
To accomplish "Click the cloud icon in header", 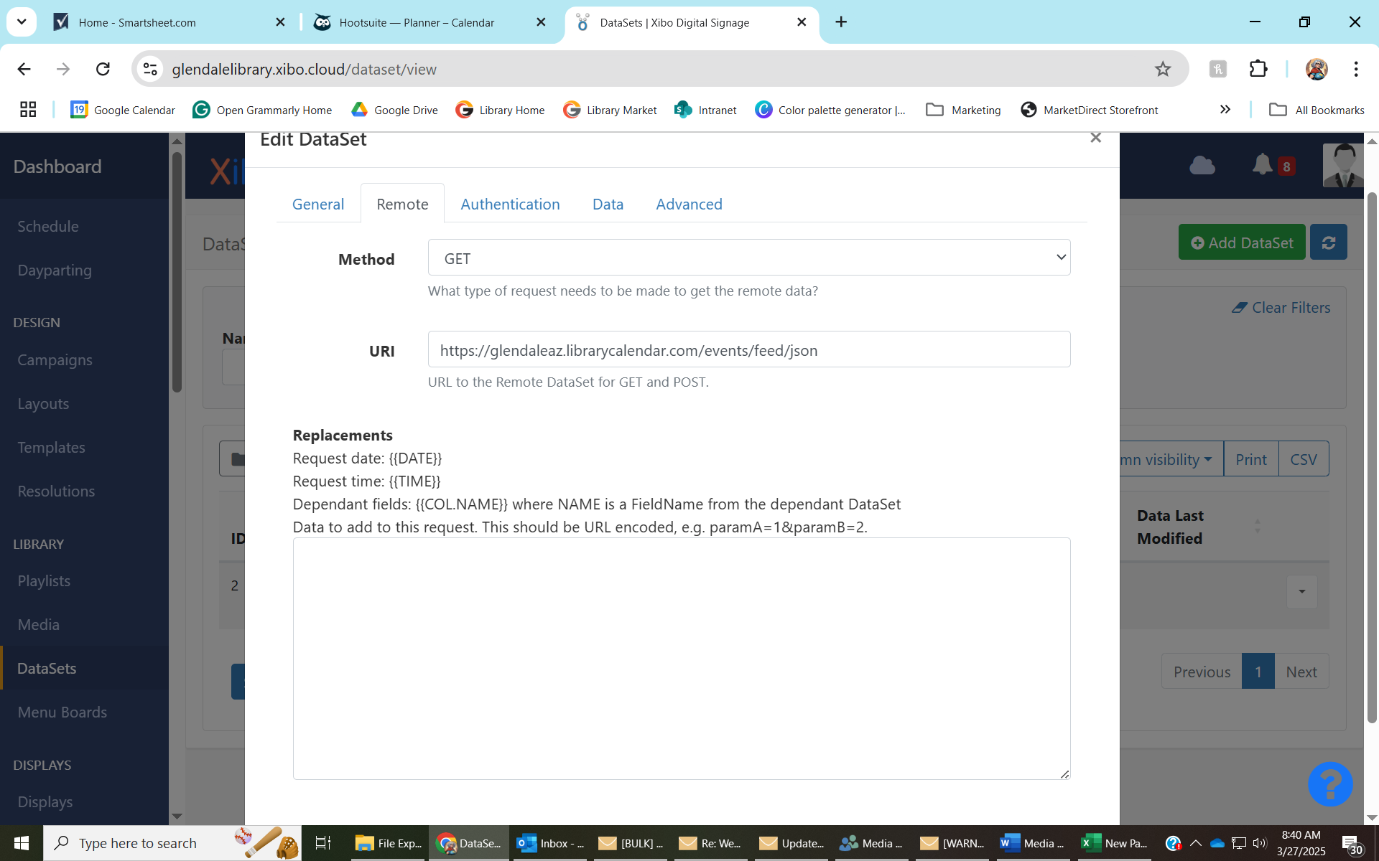I will [x=1202, y=166].
